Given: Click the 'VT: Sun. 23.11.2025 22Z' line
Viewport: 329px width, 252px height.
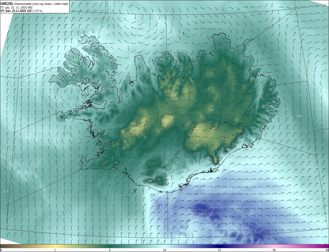Looking at the screenshot, I should [16, 11].
